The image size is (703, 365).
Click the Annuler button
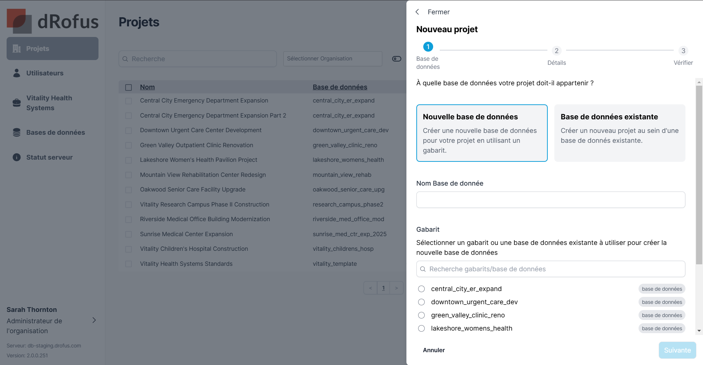[434, 350]
